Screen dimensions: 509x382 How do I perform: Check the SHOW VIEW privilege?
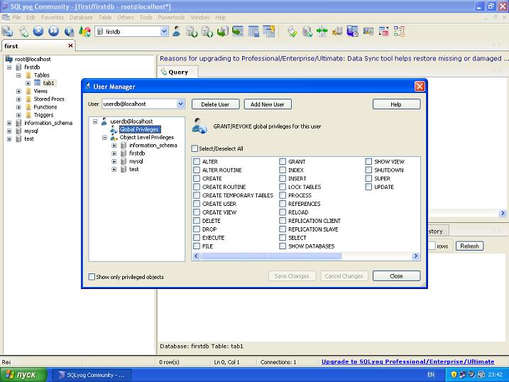click(368, 162)
